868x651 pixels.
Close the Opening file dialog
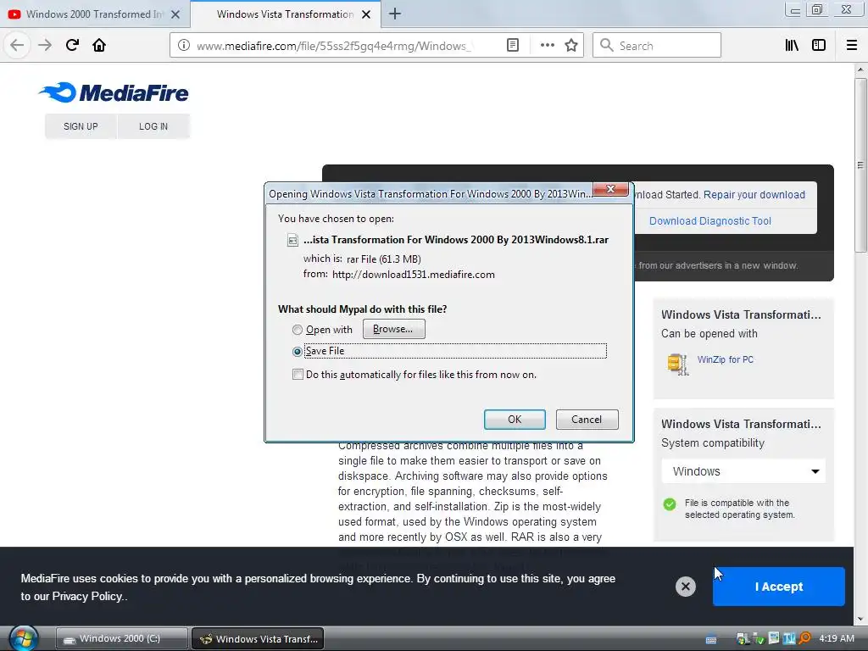(x=610, y=189)
